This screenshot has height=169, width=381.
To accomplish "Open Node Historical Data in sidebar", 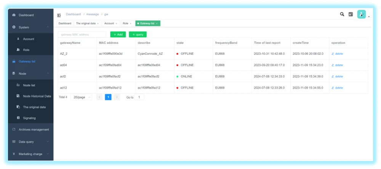I will [x=37, y=96].
